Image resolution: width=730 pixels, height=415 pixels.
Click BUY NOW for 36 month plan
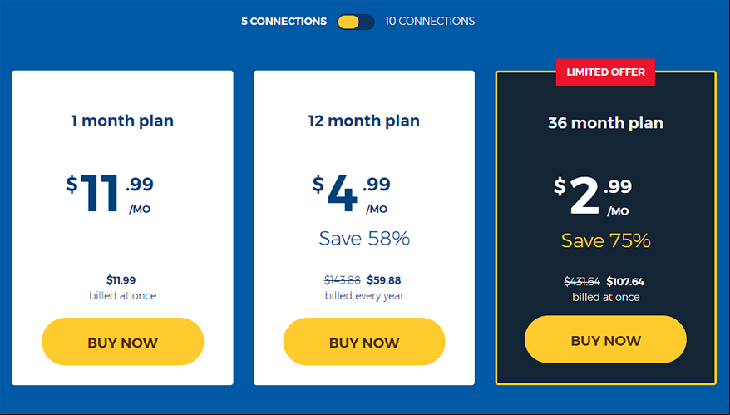tap(605, 339)
